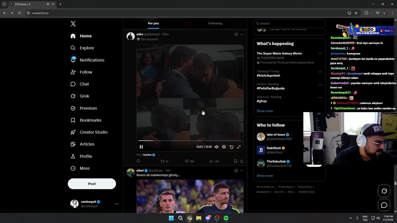The height and width of the screenshot is (223, 397).
Task: Open the floating chat messages button
Action: (384, 205)
